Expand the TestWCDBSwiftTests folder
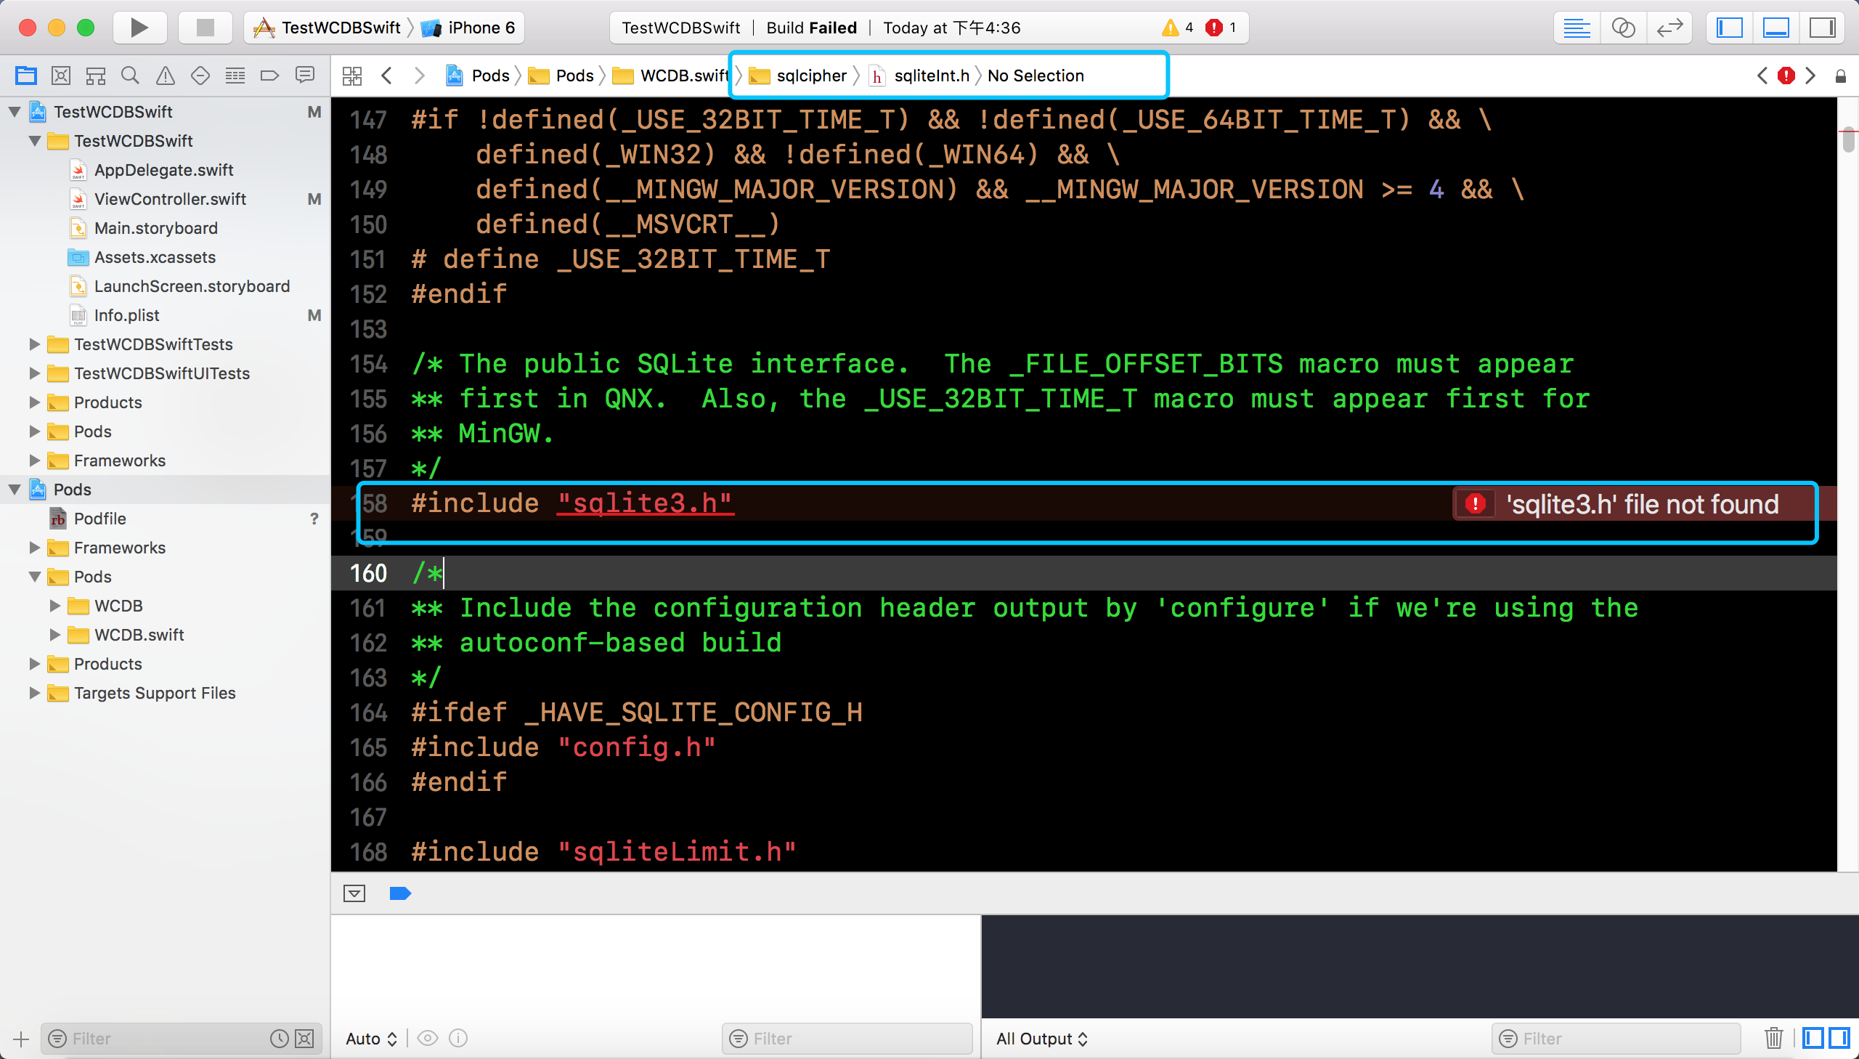 tap(34, 344)
